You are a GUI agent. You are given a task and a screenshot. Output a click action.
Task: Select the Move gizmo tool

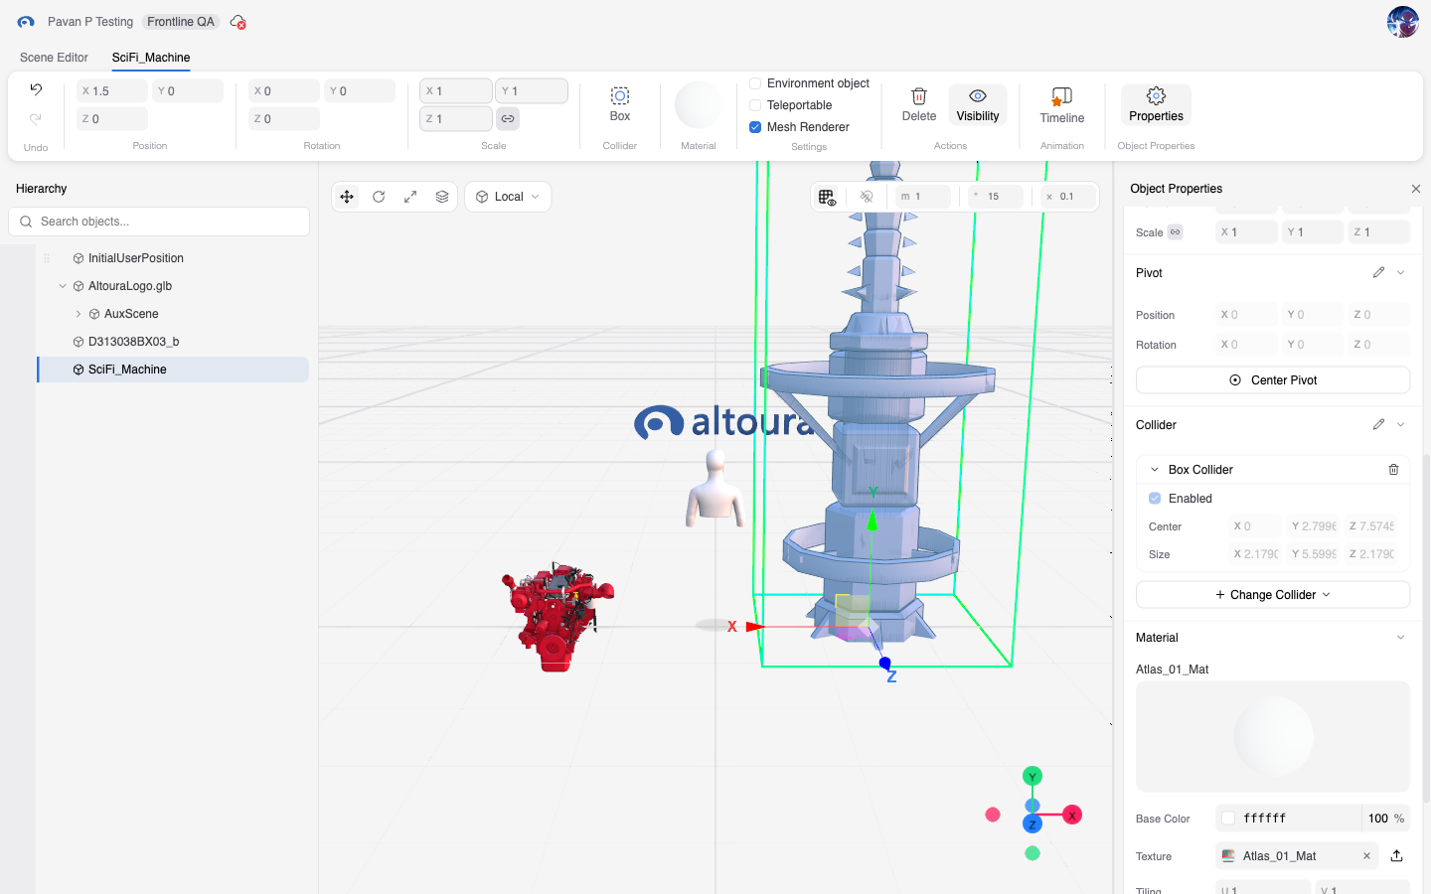point(347,197)
